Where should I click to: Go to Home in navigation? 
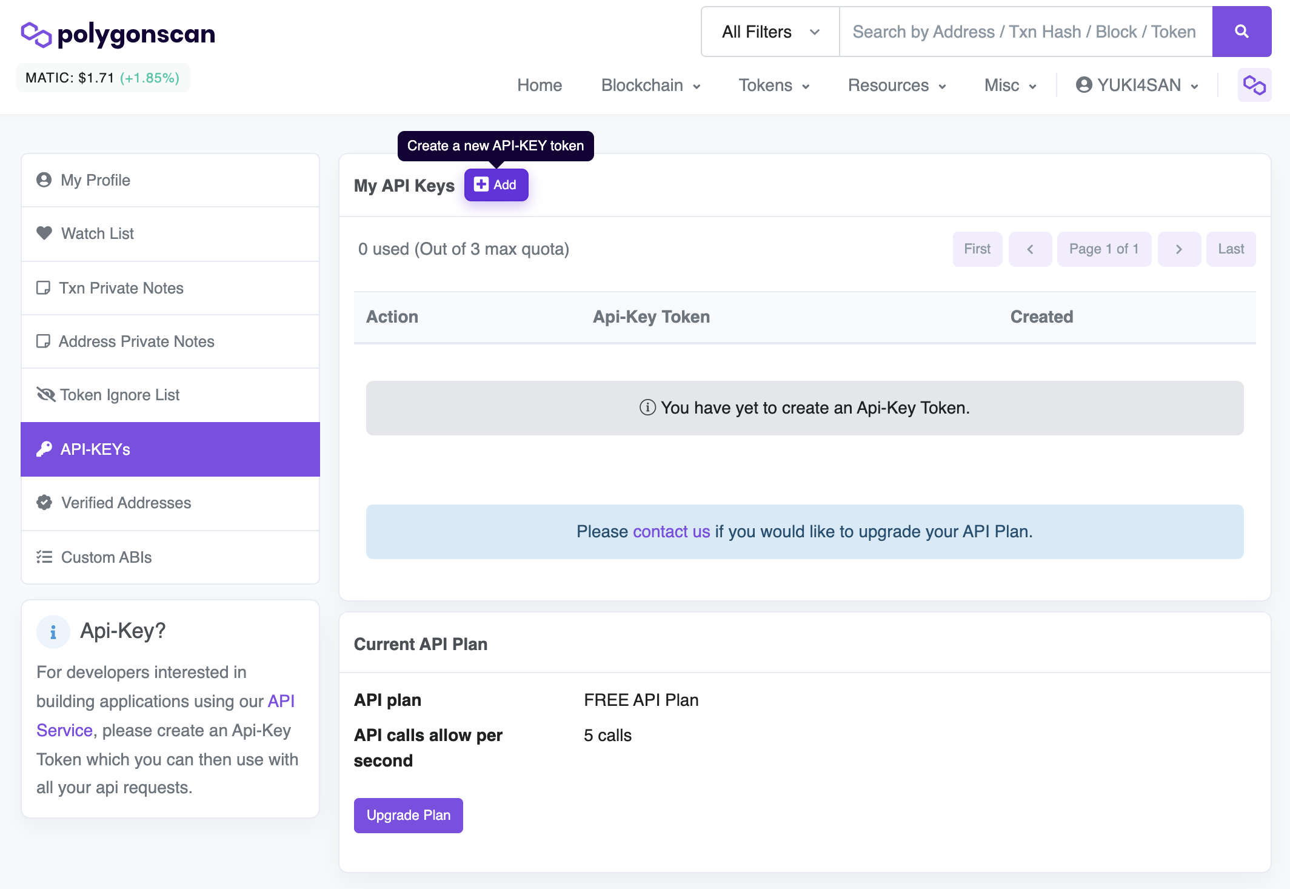point(540,86)
